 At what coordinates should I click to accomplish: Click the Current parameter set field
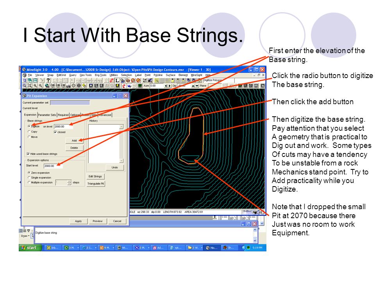pyautogui.click(x=70, y=103)
